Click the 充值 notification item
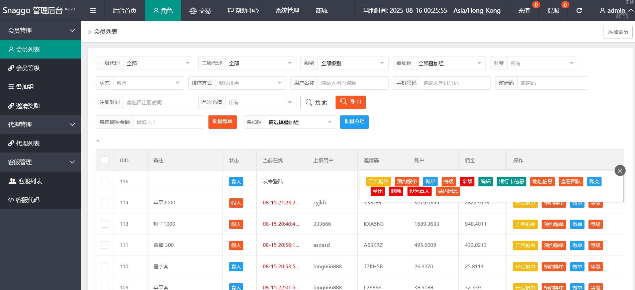The height and width of the screenshot is (290, 635). (x=524, y=11)
